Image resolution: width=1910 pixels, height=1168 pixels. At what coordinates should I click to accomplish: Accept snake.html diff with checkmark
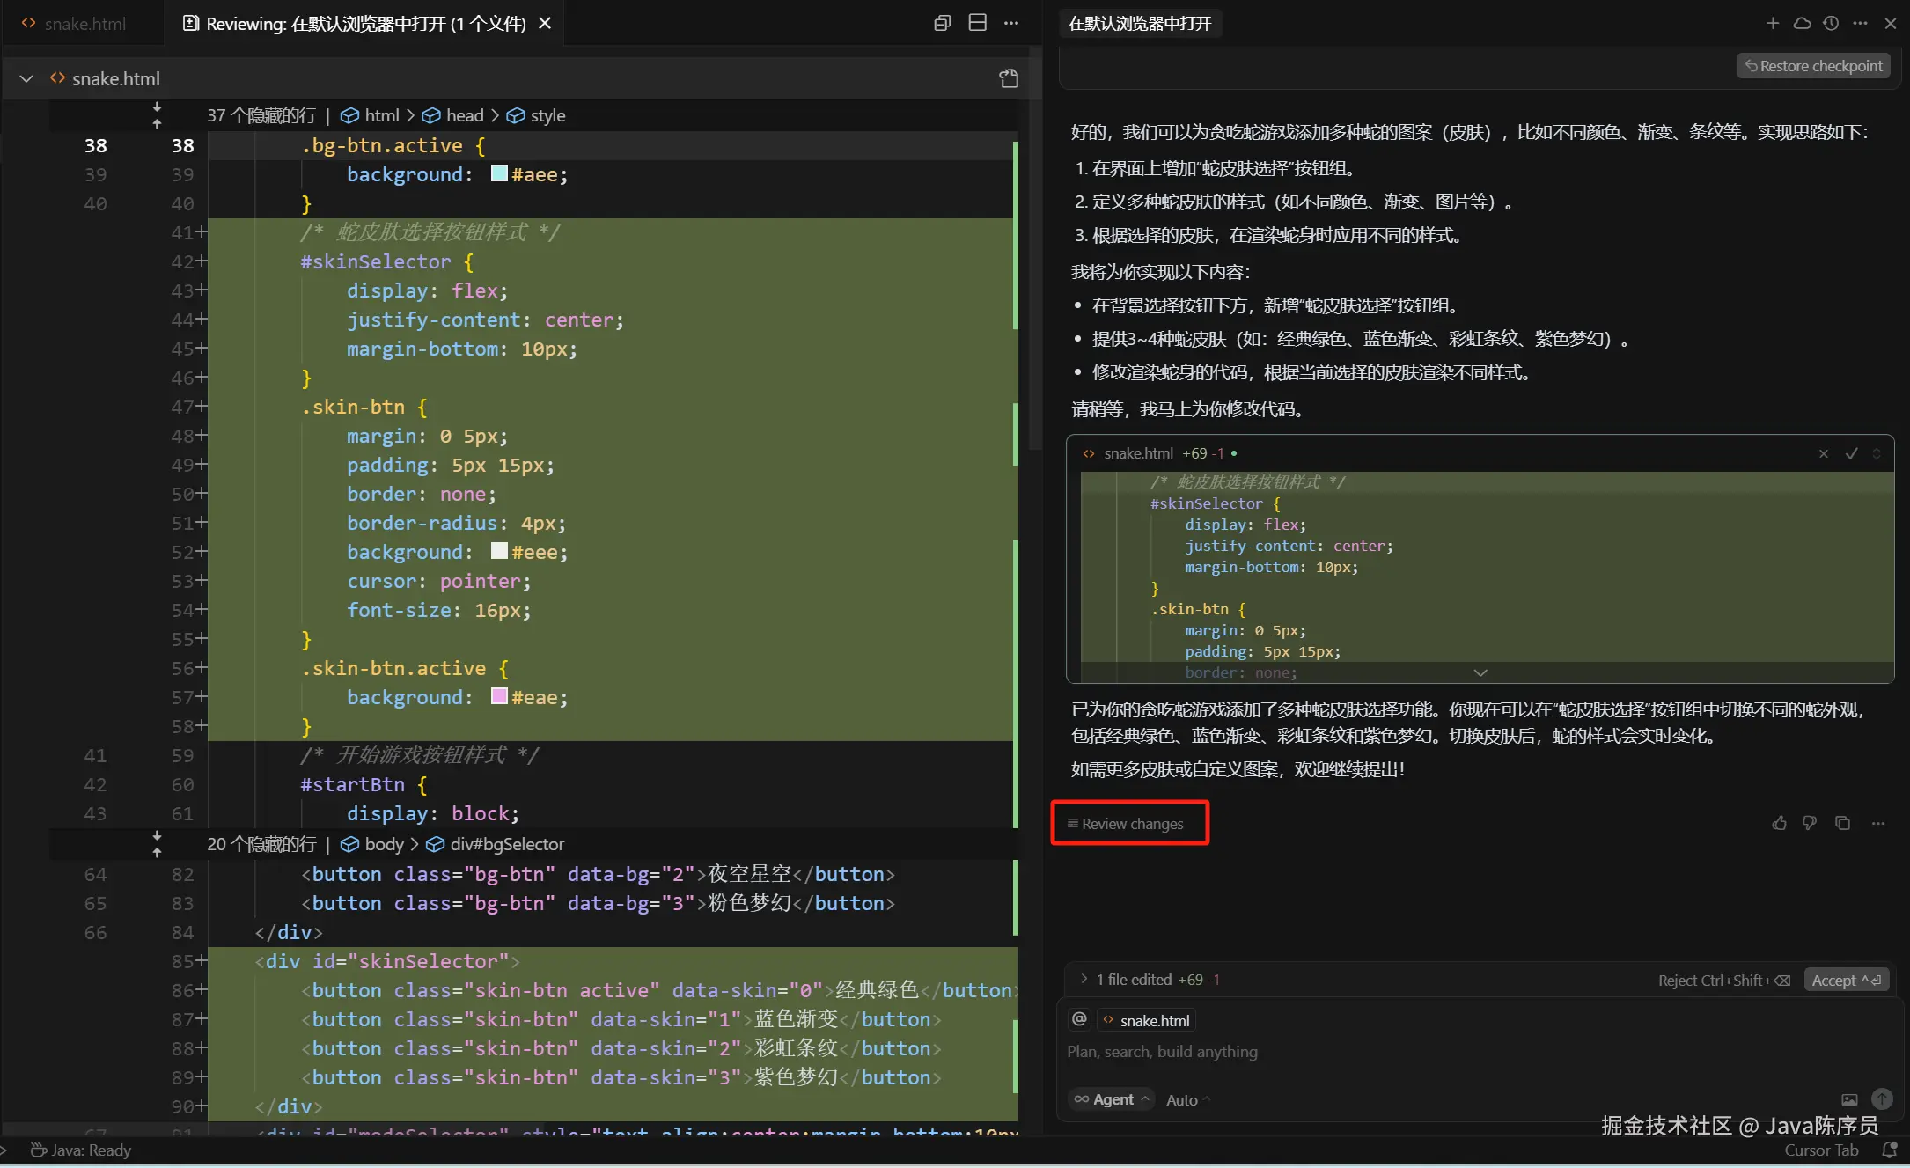tap(1852, 453)
